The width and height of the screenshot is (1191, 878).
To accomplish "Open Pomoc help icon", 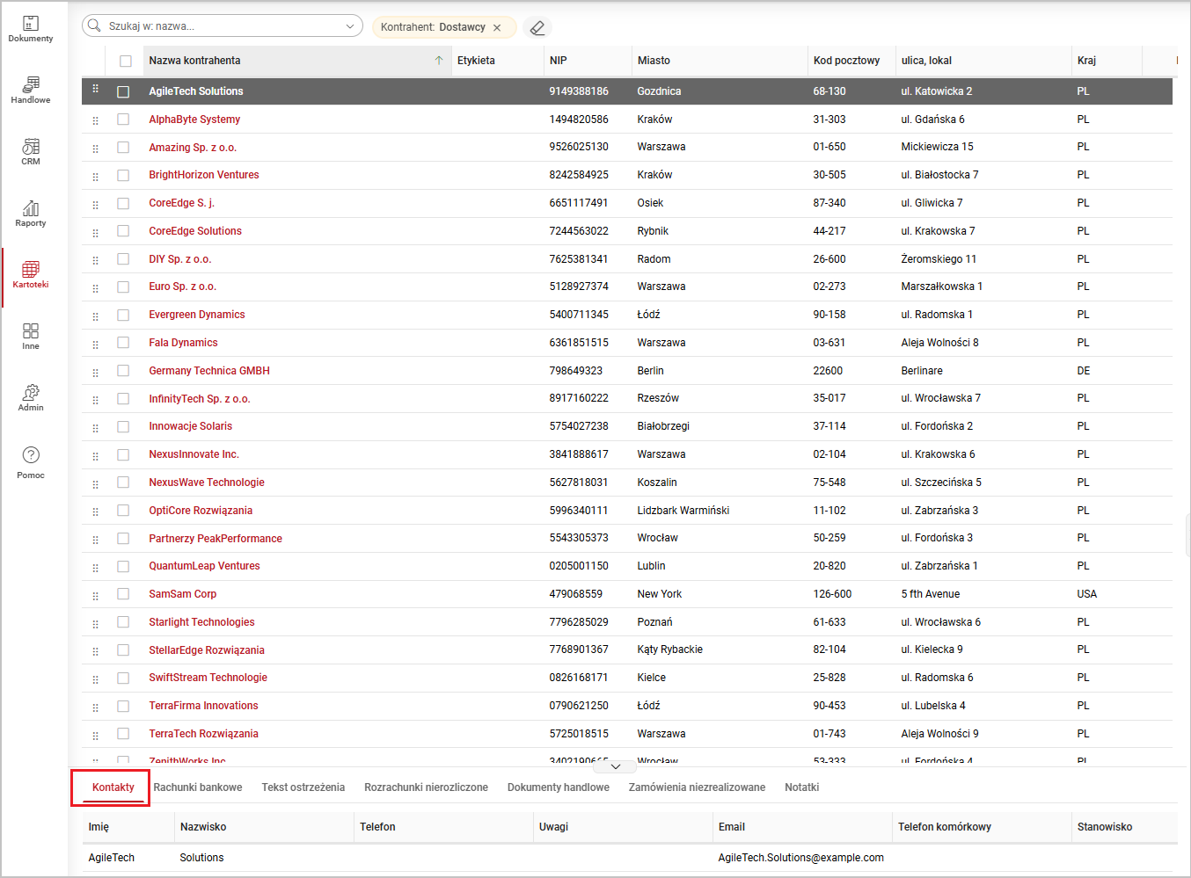I will [x=31, y=461].
